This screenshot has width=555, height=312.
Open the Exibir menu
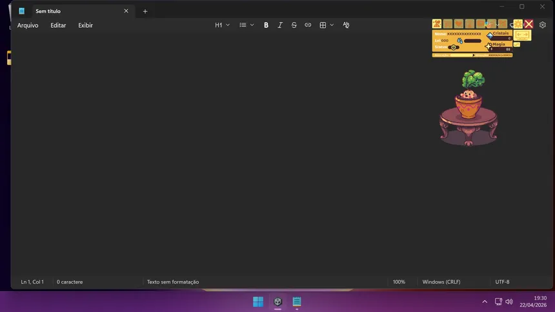[85, 25]
